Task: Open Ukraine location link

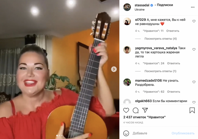Action: 139,9
